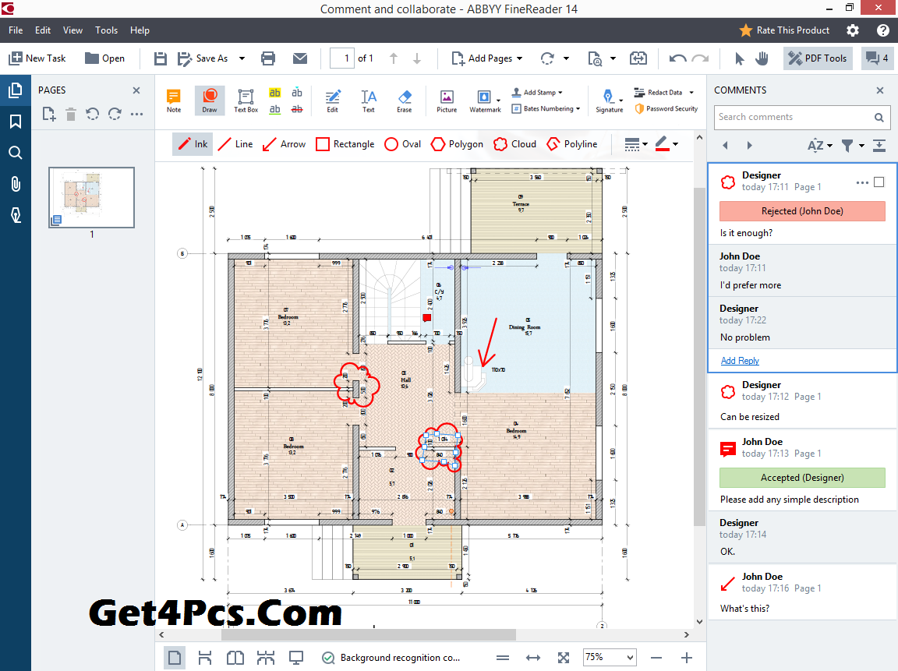Toggle the PDF Tools panel
The height and width of the screenshot is (671, 898).
[x=817, y=58]
